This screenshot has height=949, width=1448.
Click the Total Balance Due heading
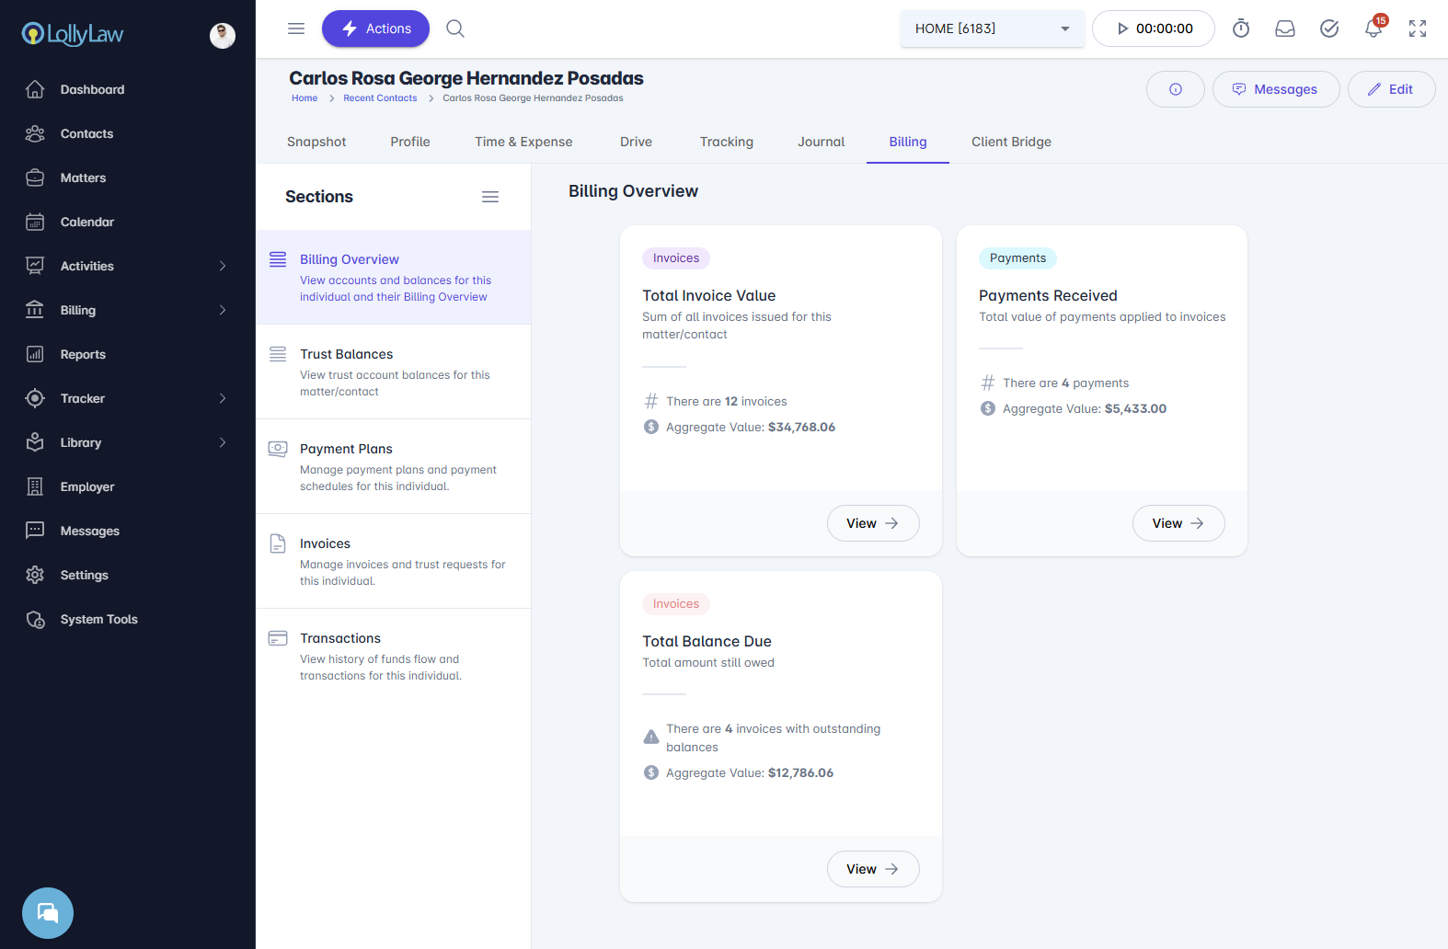click(707, 641)
